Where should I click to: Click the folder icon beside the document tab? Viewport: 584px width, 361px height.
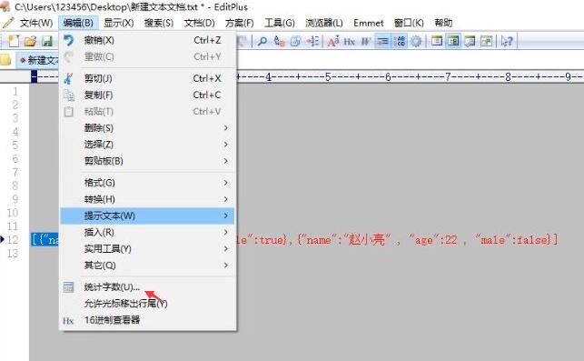[5, 60]
